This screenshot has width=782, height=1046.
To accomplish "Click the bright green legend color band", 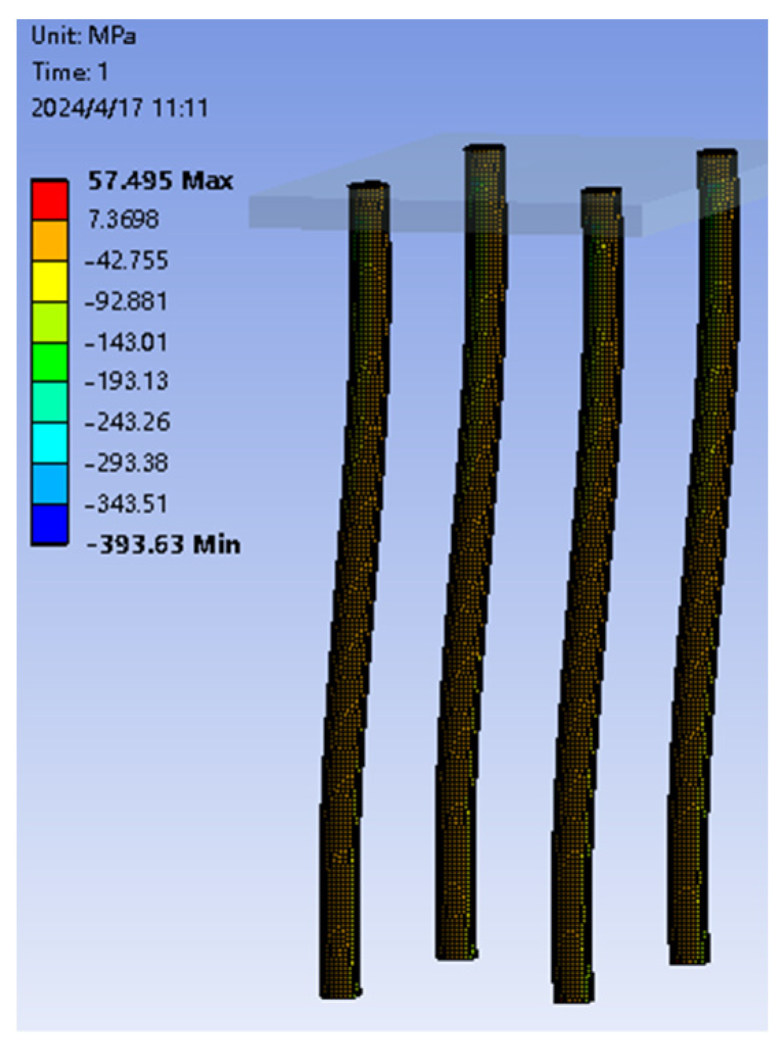I will pyautogui.click(x=49, y=362).
